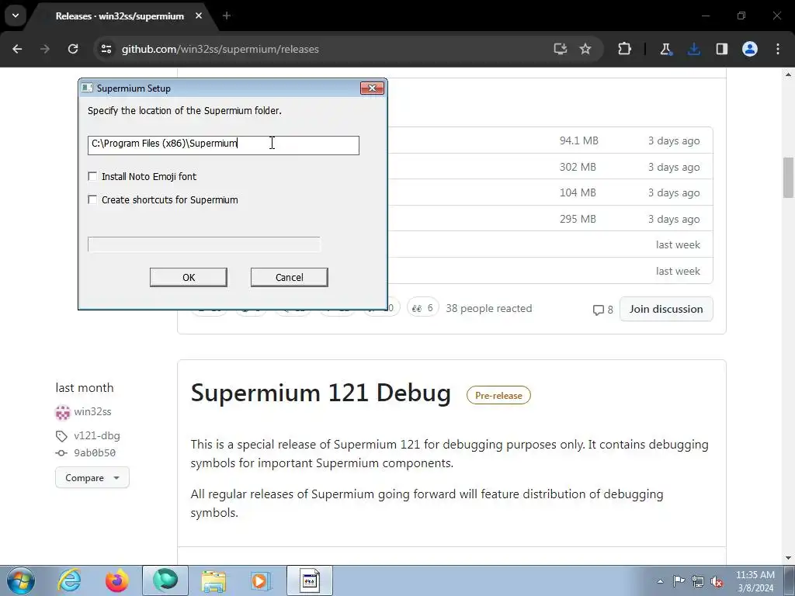This screenshot has height=596, width=795.
Task: Launch Firefox from the taskbar
Action: tap(116, 580)
